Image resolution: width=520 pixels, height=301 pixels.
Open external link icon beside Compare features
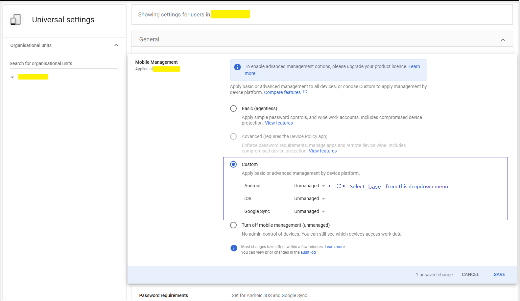click(x=305, y=92)
